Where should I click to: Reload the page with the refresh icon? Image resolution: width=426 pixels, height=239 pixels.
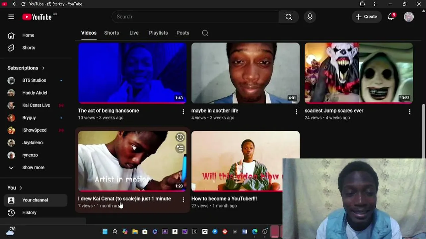[x=23, y=4]
